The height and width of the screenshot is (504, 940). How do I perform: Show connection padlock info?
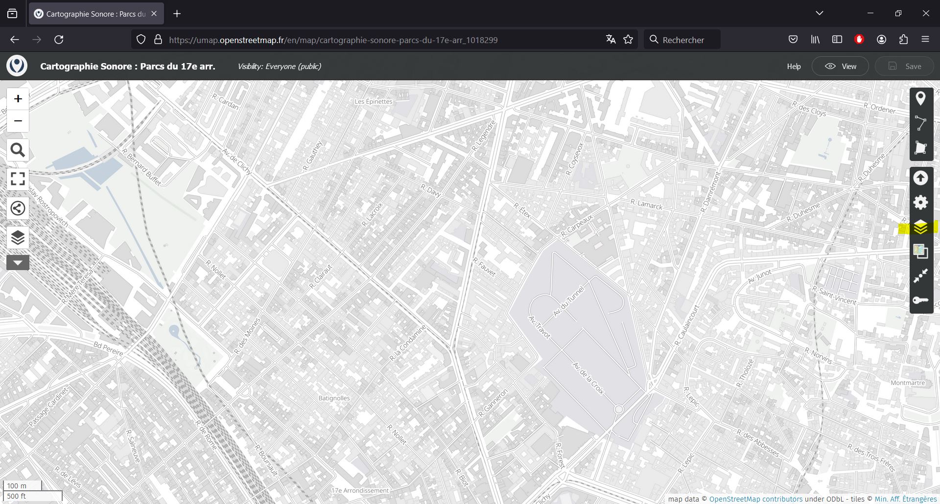[158, 40]
